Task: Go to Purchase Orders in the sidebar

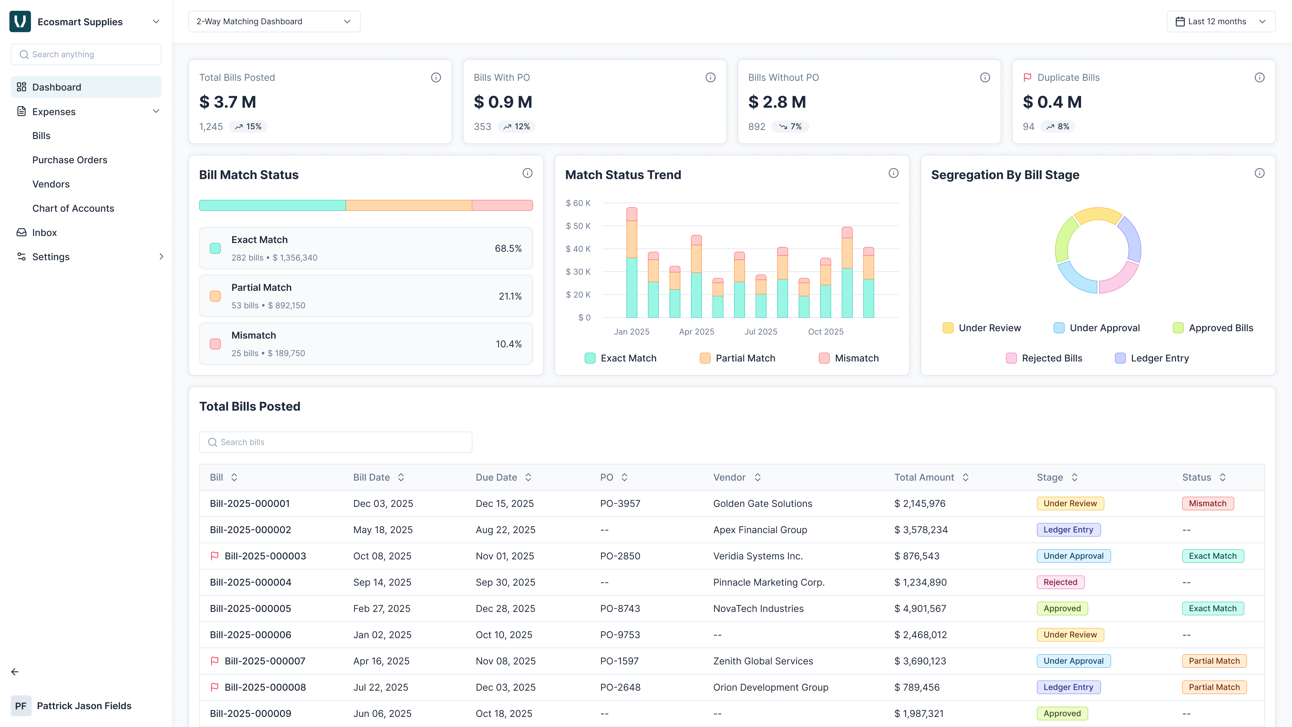Action: [70, 160]
